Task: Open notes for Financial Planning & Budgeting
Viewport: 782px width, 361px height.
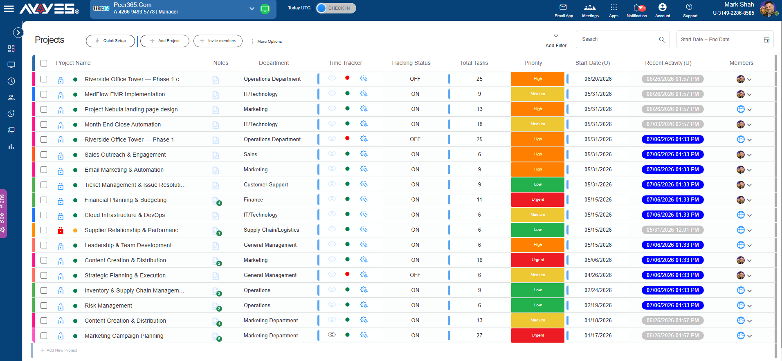Action: [x=216, y=200]
